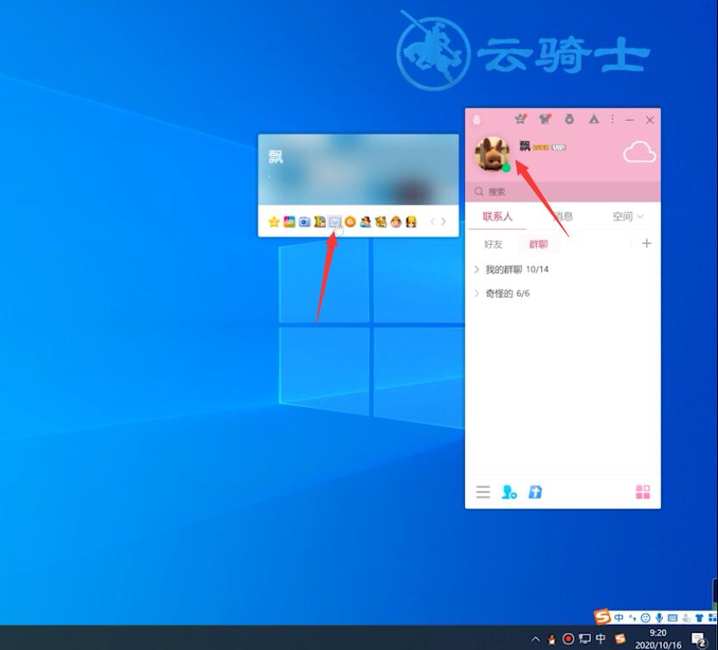718x650 pixels.
Task: Open the notification center with 2 badge
Action: [x=699, y=639]
